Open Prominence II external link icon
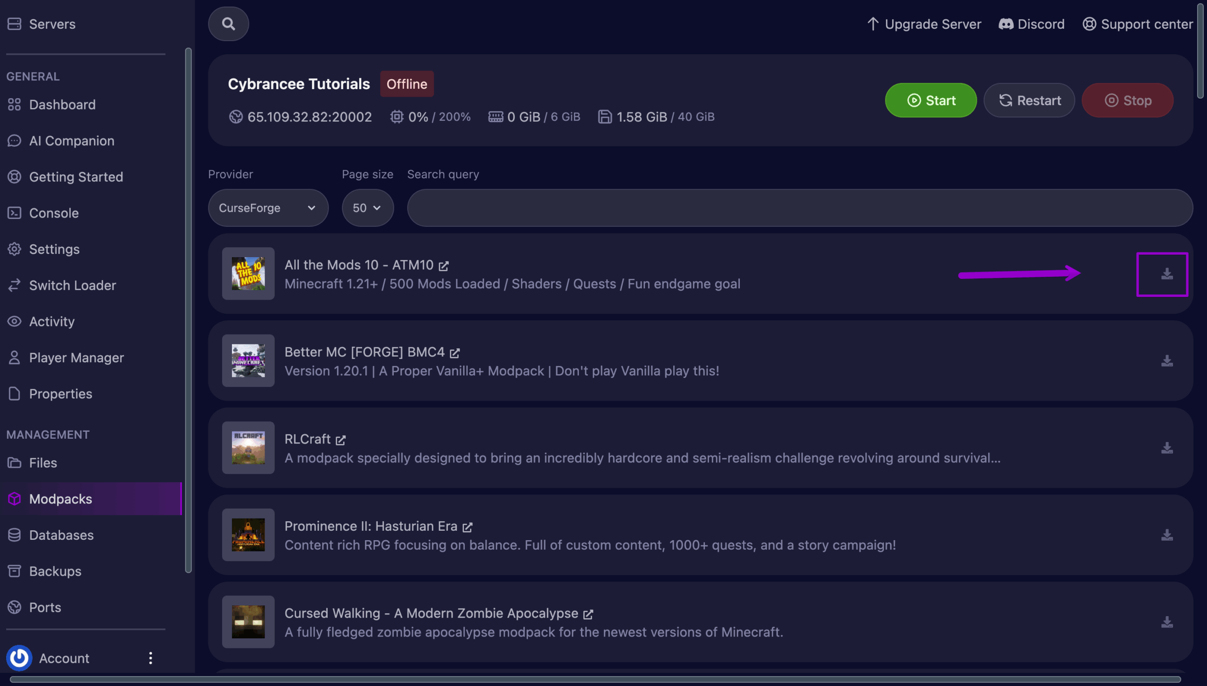This screenshot has width=1207, height=686. (x=467, y=527)
